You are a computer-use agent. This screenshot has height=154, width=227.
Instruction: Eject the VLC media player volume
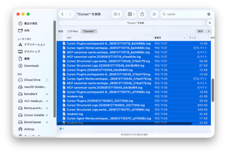(47, 101)
